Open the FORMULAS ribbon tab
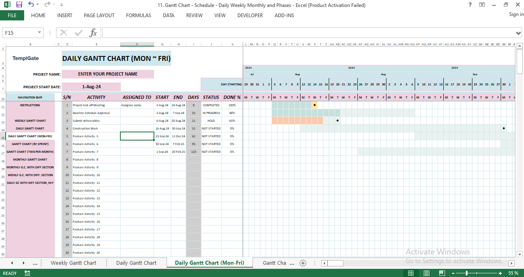This screenshot has width=524, height=277. point(138,16)
